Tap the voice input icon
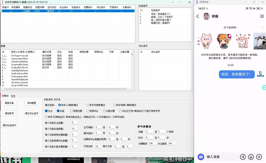This screenshot has width=266, height=163. coord(243,157)
